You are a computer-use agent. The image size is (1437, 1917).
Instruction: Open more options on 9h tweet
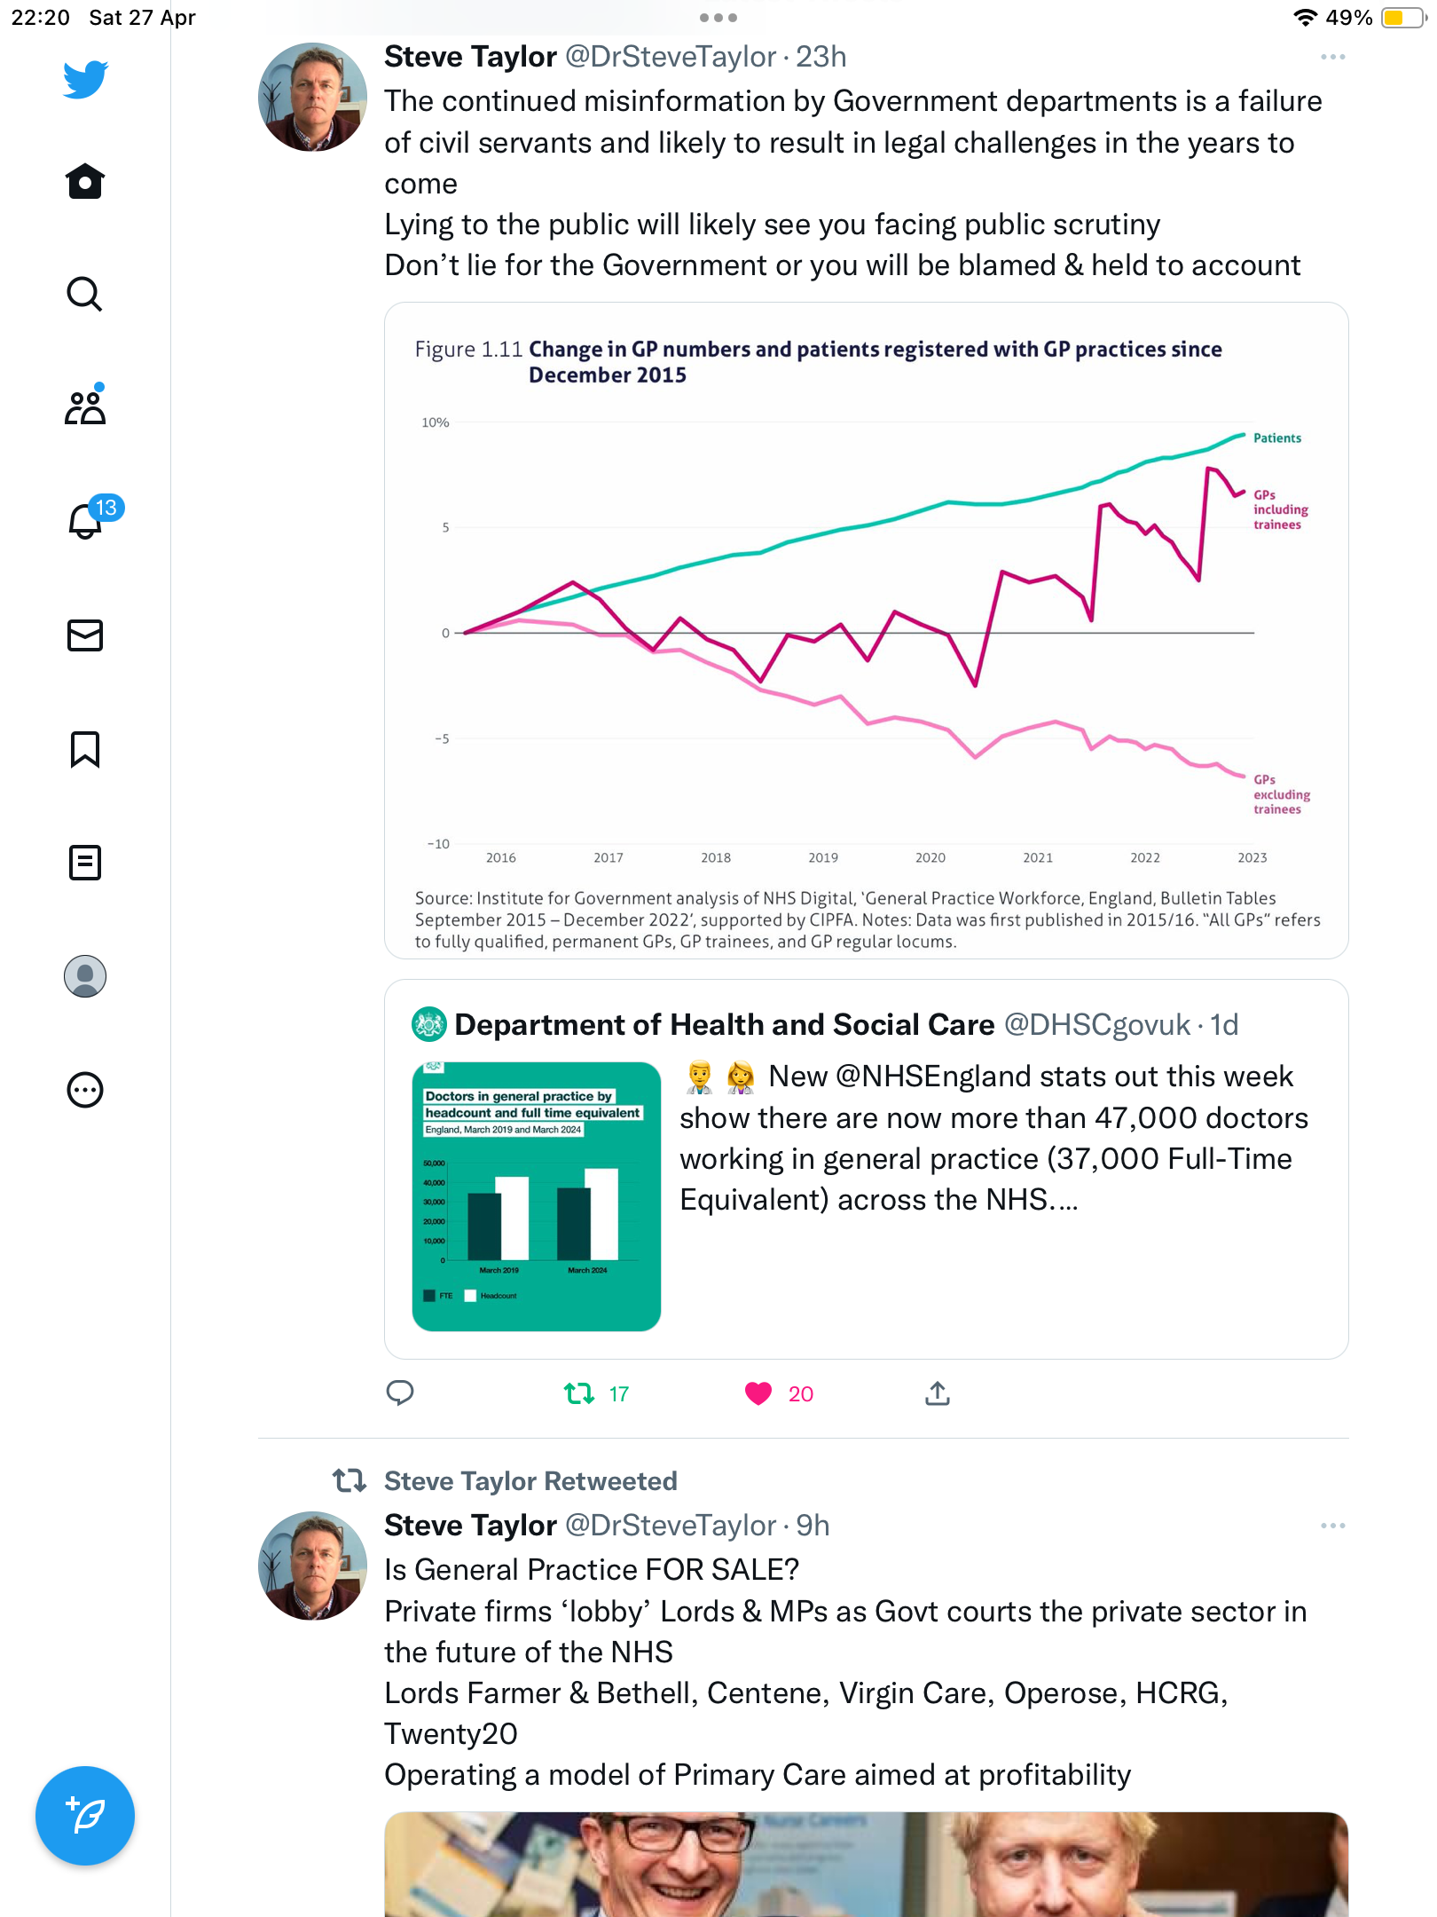tap(1332, 1526)
